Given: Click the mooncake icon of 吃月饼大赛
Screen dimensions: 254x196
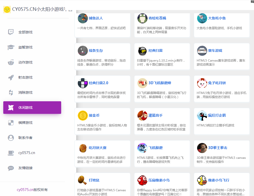Looking at the screenshot, I should (83, 148).
